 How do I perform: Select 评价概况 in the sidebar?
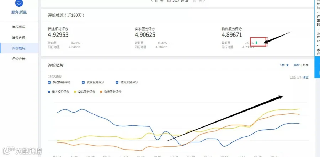[19, 48]
